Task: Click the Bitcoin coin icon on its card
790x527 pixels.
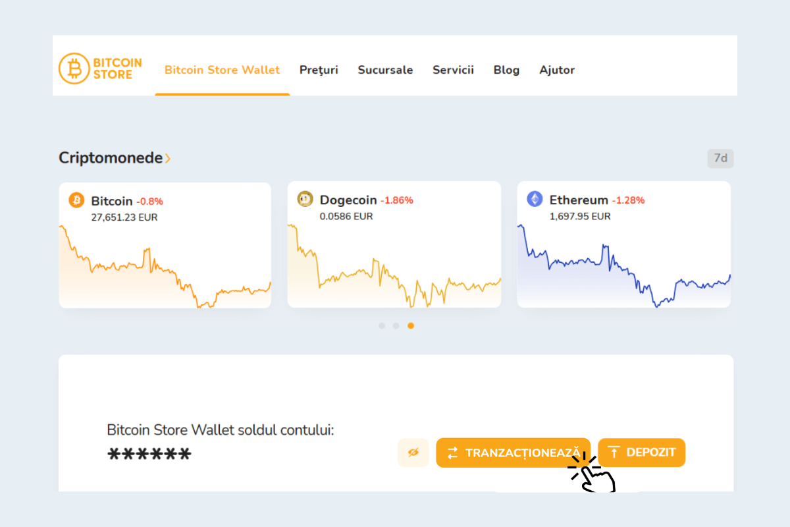Action: click(78, 200)
